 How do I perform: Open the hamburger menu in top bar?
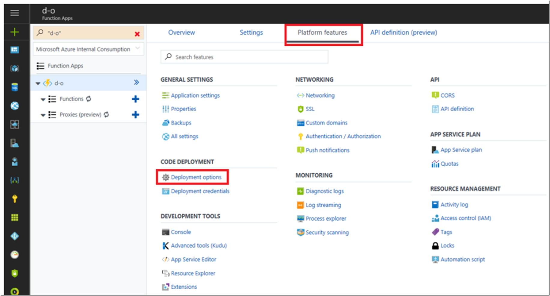14,13
